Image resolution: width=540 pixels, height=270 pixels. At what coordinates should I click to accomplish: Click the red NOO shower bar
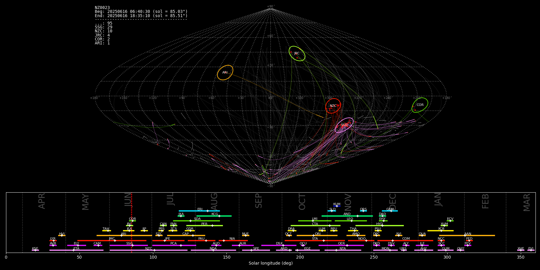click(x=361, y=241)
